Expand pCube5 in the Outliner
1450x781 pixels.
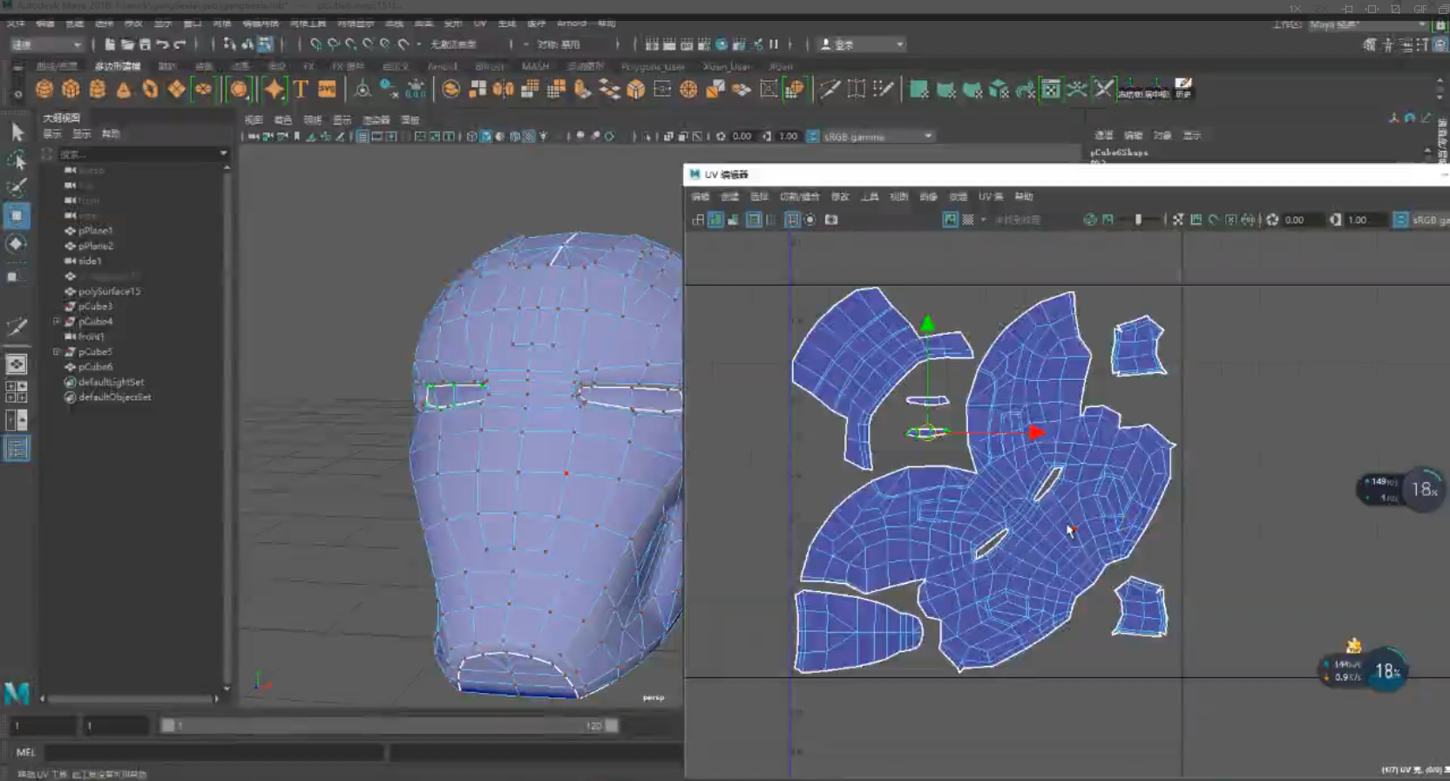(x=57, y=352)
